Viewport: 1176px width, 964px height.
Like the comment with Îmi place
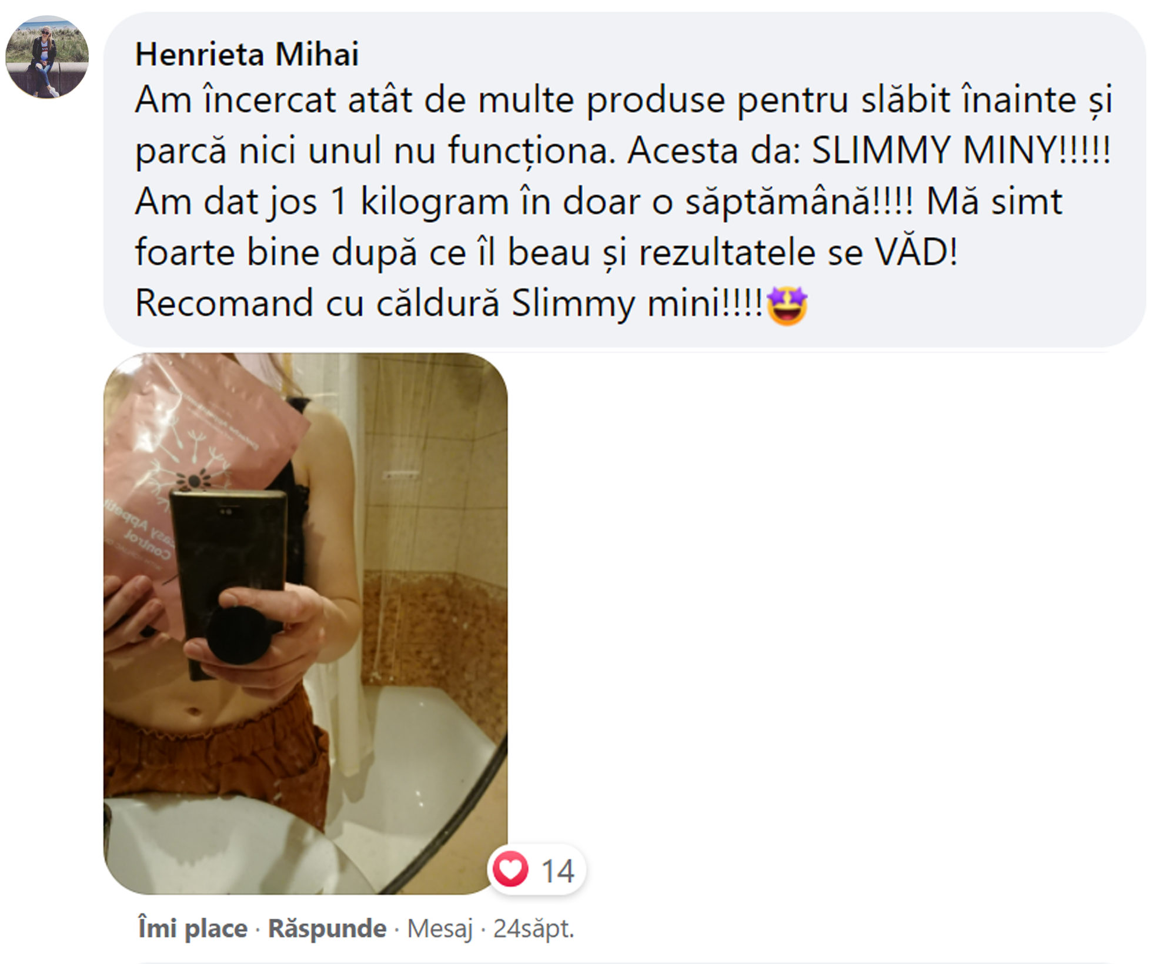click(192, 928)
